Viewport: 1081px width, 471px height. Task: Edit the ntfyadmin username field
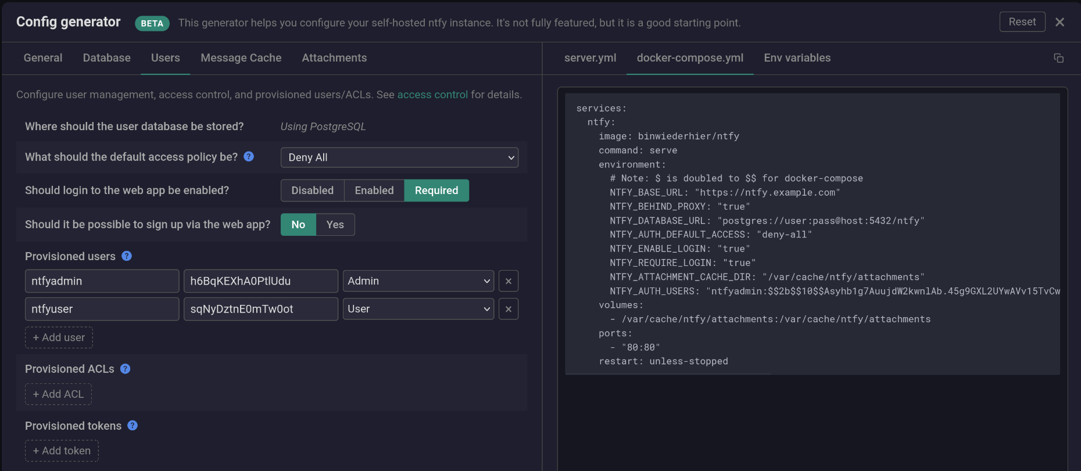[102, 281]
